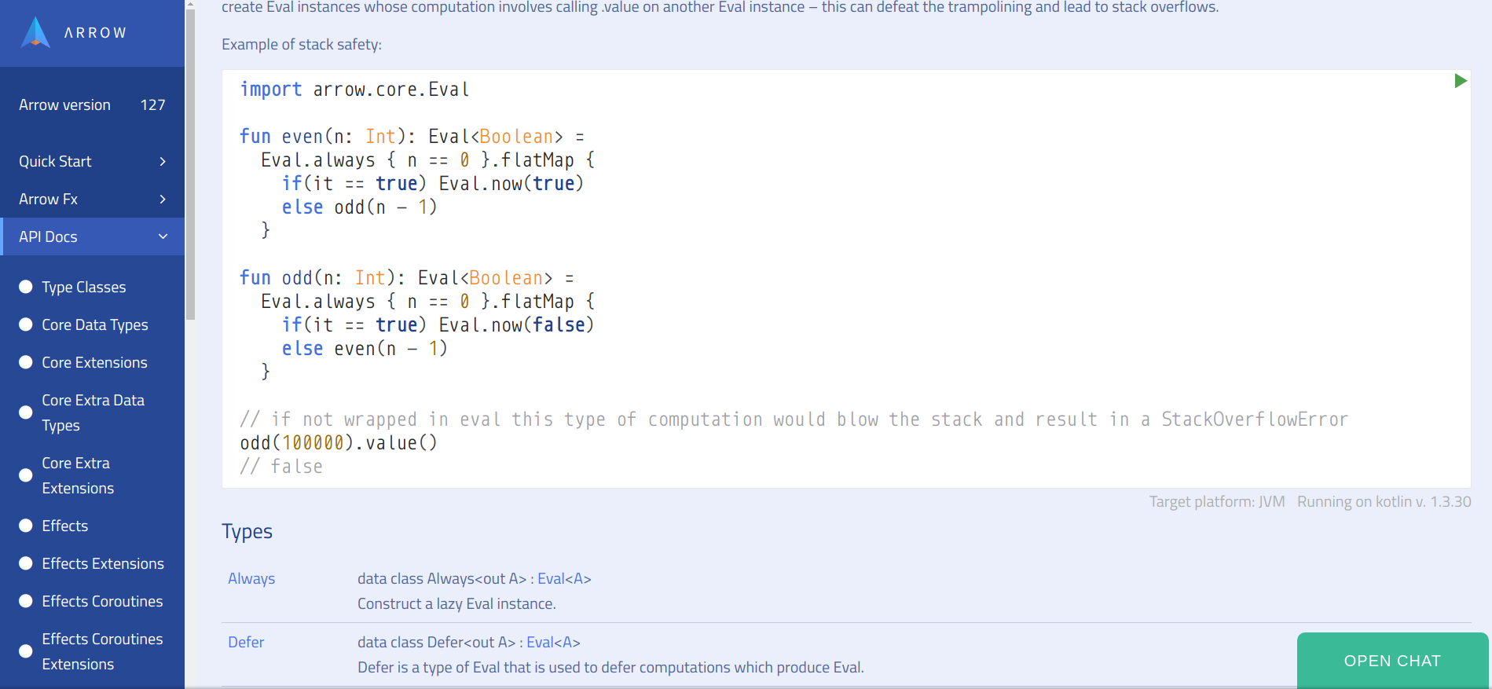The width and height of the screenshot is (1492, 689).
Task: Select the Effects bullet icon
Action: pos(26,525)
